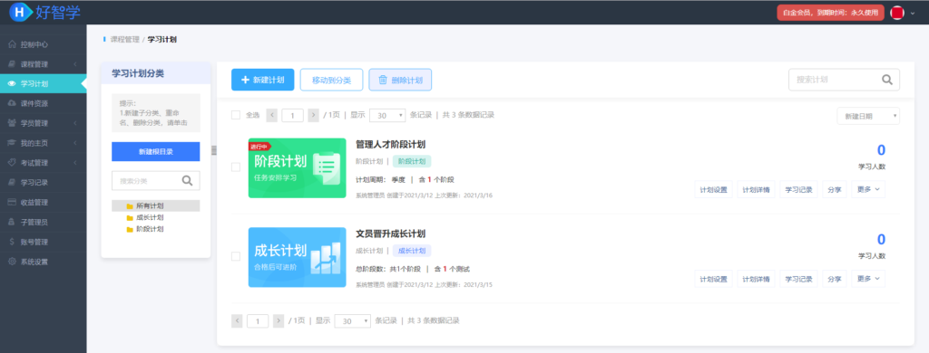The height and width of the screenshot is (353, 929).
Task: Click the 课程管理 breadcrumb link
Action: pyautogui.click(x=125, y=40)
